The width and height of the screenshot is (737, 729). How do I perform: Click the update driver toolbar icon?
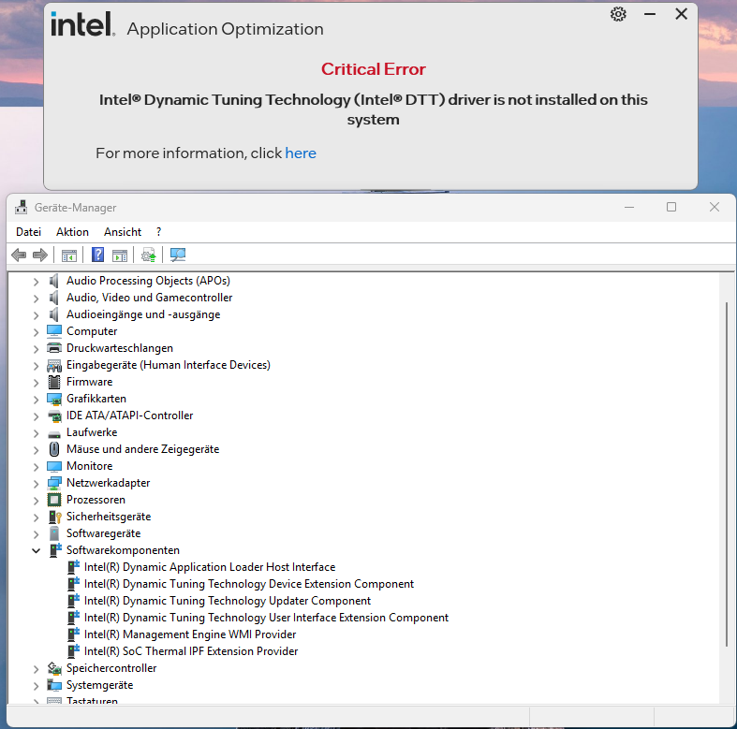tap(149, 255)
